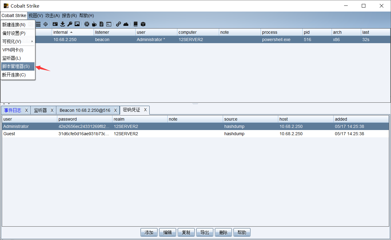Sort sessions by user column header
The height and width of the screenshot is (240, 391).
tap(156, 32)
